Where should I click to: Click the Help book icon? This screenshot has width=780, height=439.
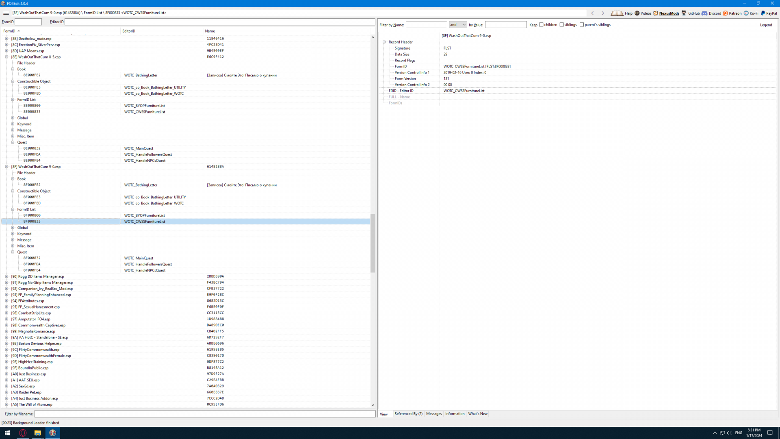pos(617,13)
